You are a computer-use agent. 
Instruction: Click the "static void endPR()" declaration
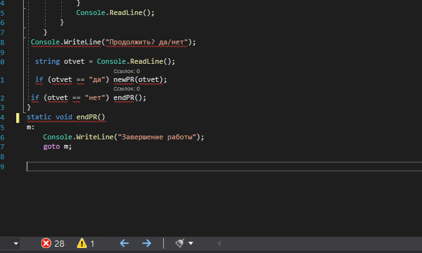pos(66,117)
